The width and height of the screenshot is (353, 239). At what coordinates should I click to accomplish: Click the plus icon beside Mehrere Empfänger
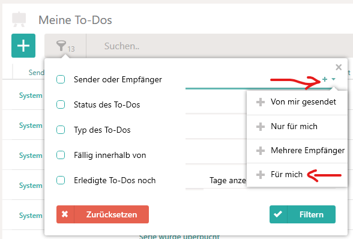point(261,151)
